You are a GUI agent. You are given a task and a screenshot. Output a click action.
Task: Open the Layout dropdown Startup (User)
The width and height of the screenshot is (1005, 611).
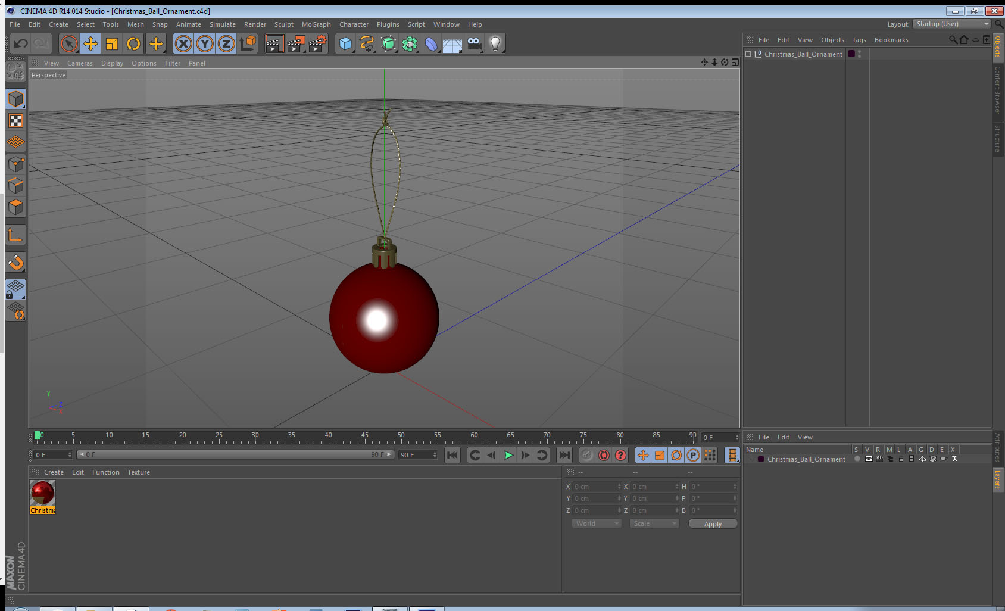[953, 24]
